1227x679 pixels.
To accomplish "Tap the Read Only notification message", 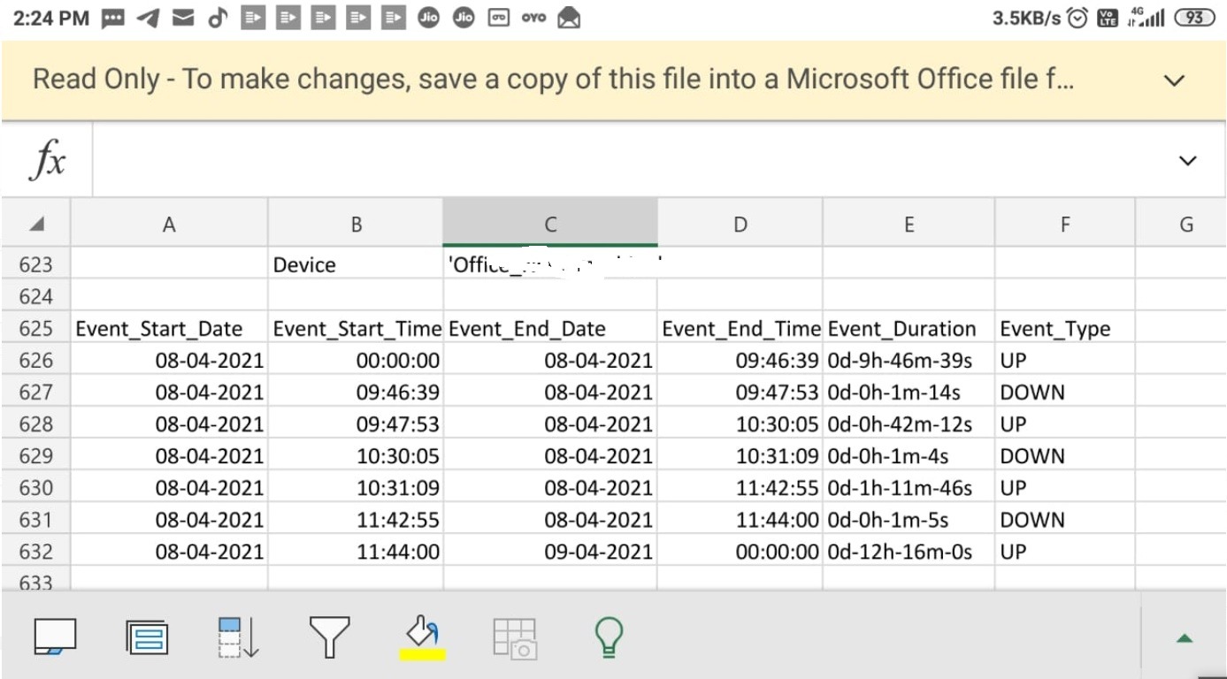I will 554,80.
